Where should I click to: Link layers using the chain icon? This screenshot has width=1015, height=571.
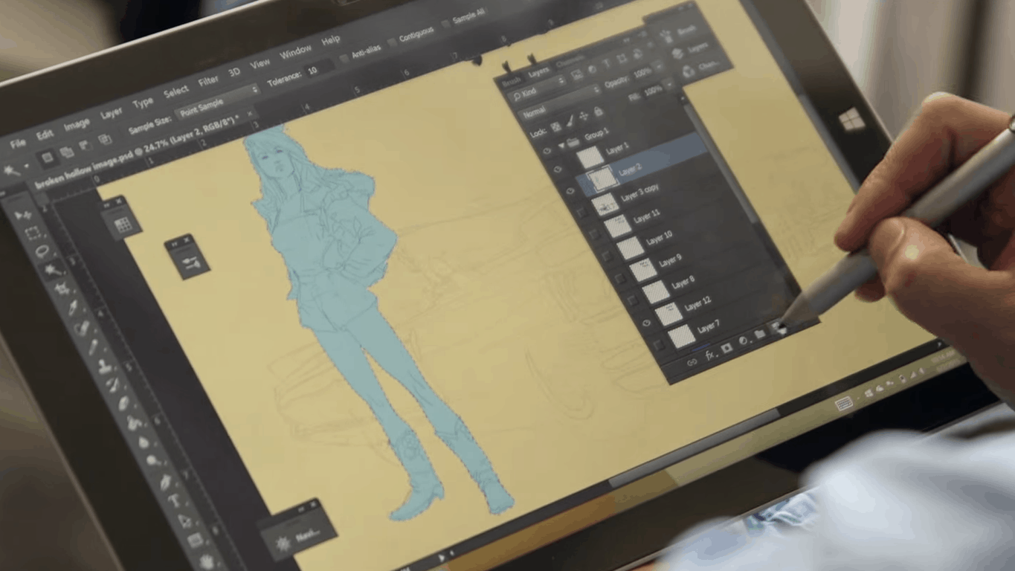click(692, 362)
